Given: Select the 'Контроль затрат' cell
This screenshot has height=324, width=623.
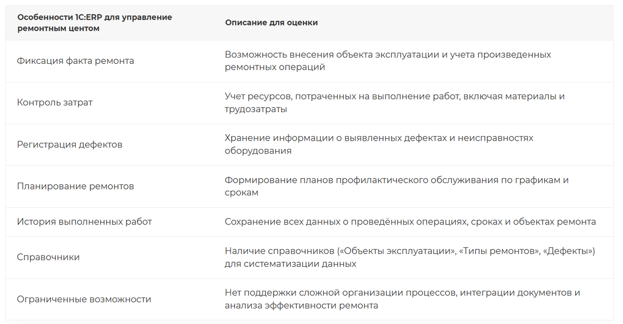Looking at the screenshot, I should point(55,102).
